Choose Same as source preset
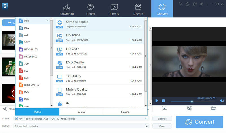The width and height of the screenshot is (226, 133). click(x=99, y=24)
